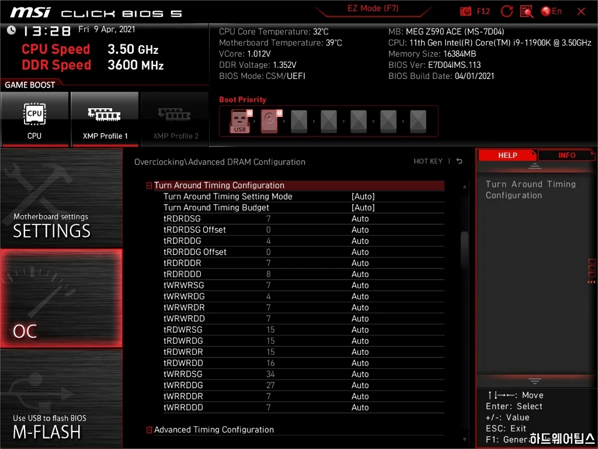The width and height of the screenshot is (598, 449).
Task: Open the HOT KEY list
Action: click(x=428, y=161)
